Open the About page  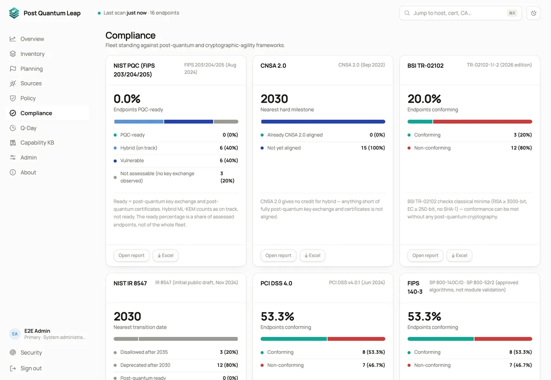47,173
